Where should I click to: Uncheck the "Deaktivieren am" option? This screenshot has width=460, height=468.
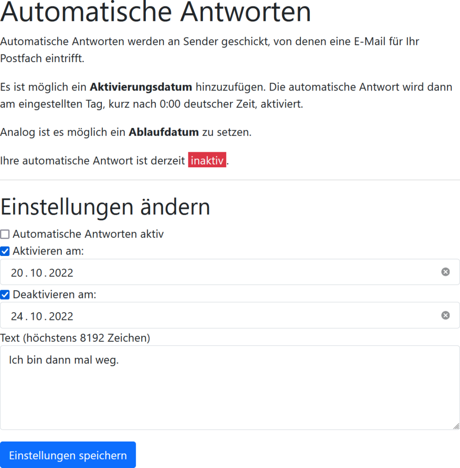point(5,295)
